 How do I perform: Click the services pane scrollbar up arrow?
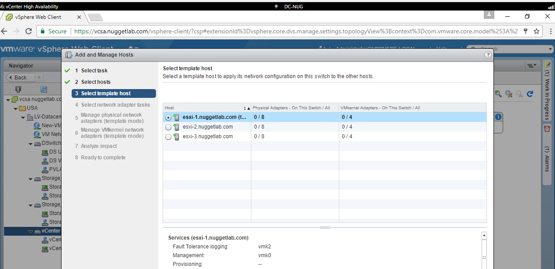[x=484, y=236]
